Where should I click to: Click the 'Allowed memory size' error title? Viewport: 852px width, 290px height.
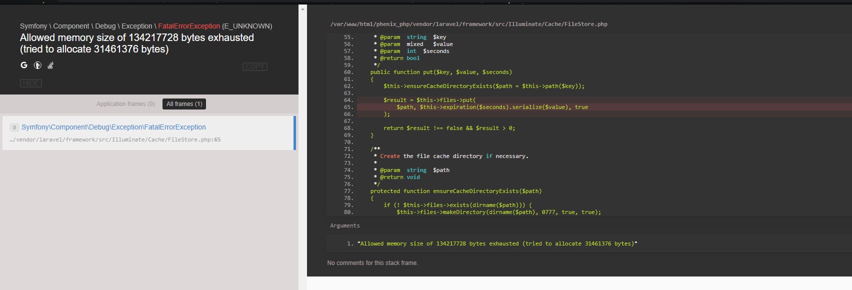pyautogui.click(x=137, y=43)
